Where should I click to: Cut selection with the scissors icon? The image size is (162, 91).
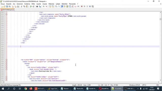[x=22, y=7]
